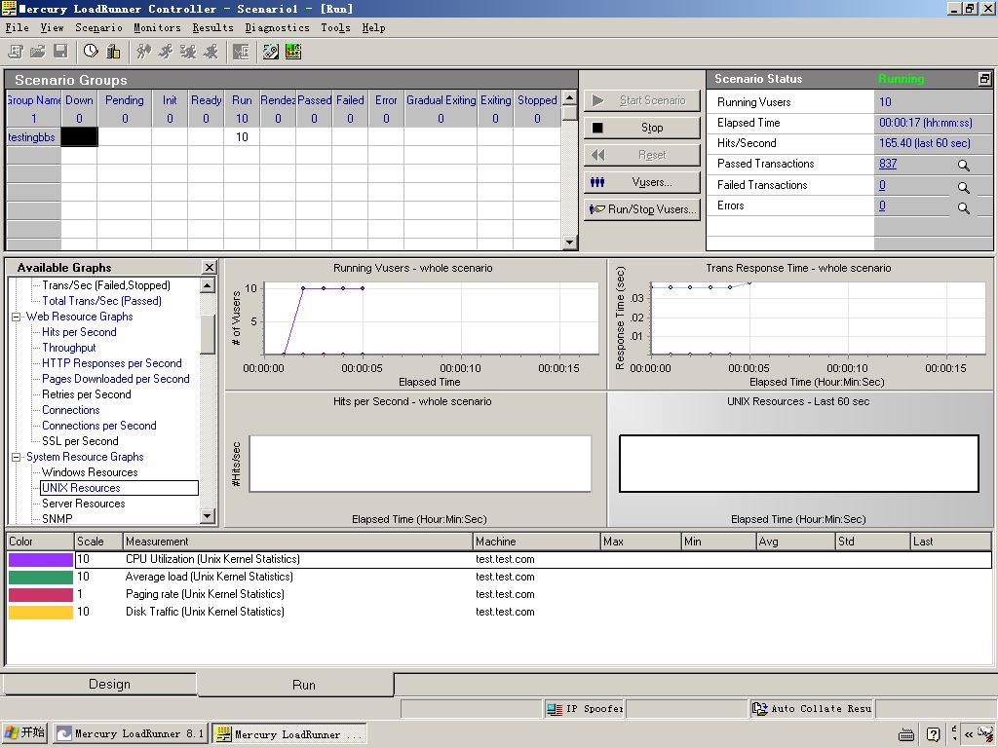Click the Measurement column header
The width and height of the screenshot is (998, 748).
point(298,542)
